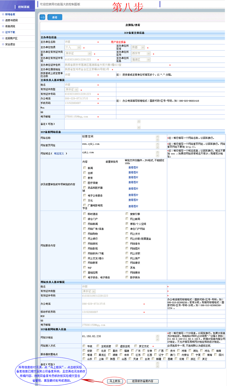Open the 证书下载 sidebar item
The width and height of the screenshot is (227, 386).
point(10,32)
